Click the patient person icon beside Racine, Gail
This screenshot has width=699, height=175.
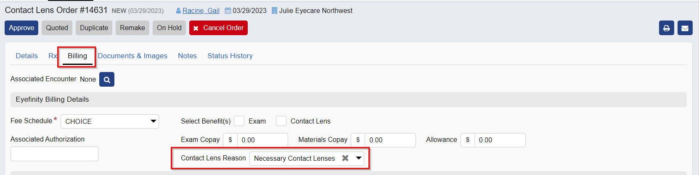click(178, 11)
